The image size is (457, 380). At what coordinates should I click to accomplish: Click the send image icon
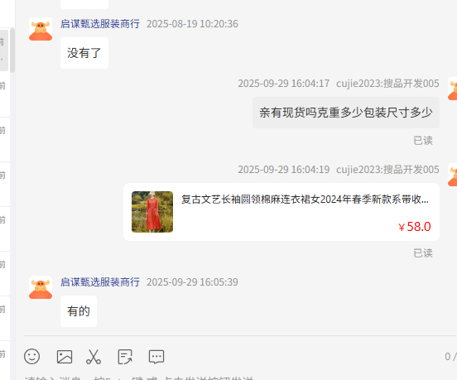(x=65, y=357)
